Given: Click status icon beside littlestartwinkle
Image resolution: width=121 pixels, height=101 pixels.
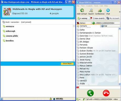Looking at the screenshot, I should pos(78,63).
